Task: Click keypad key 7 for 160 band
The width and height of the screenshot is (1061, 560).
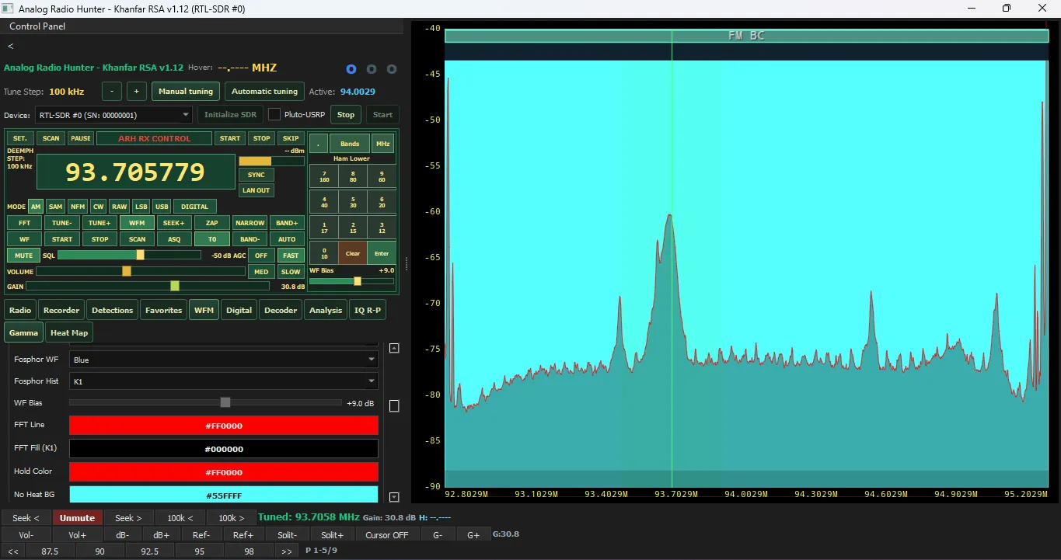Action: [x=324, y=176]
